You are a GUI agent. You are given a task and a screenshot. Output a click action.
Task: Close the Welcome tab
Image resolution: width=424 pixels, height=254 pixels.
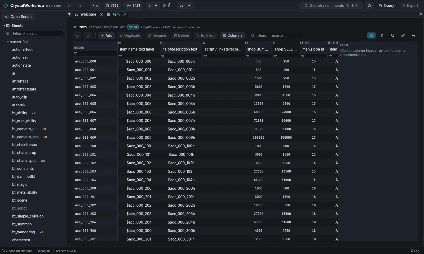101,14
